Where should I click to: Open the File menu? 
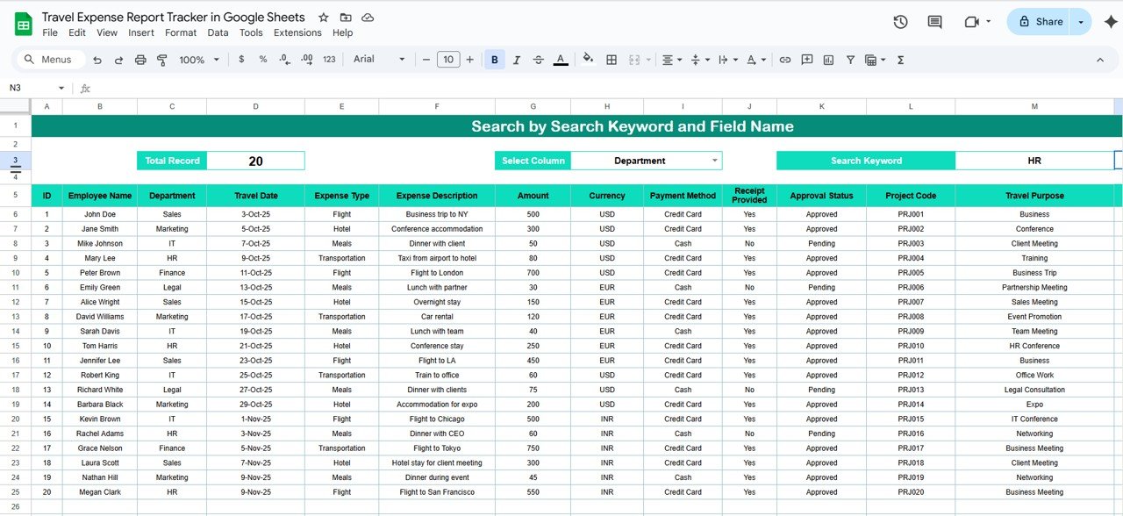(x=50, y=32)
